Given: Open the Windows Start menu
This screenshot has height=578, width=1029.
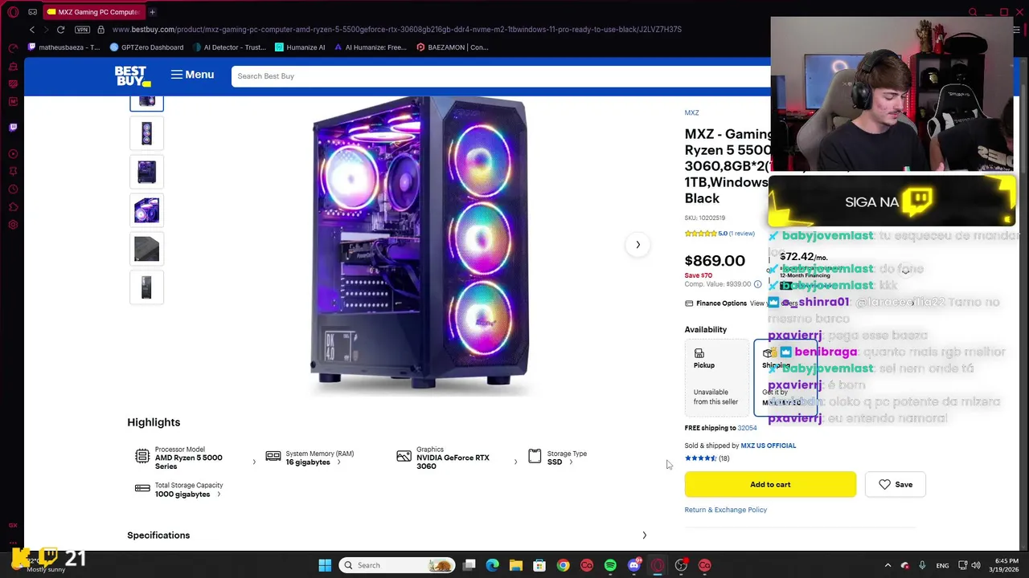Looking at the screenshot, I should click(325, 565).
